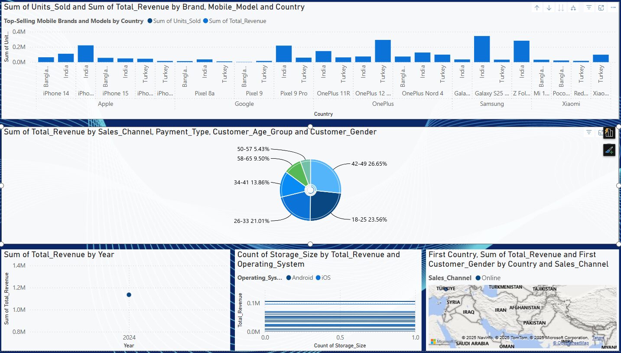Open focus mode for the top bar chart
621x353 pixels.
pyautogui.click(x=601, y=8)
